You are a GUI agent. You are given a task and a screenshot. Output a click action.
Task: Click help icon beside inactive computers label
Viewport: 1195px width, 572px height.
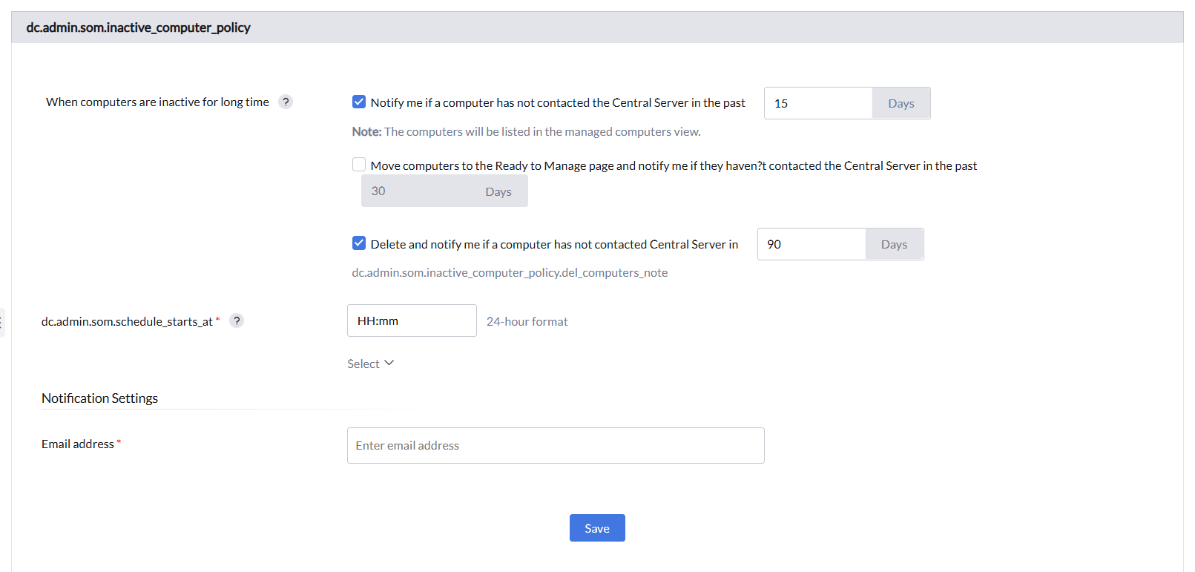[286, 102]
